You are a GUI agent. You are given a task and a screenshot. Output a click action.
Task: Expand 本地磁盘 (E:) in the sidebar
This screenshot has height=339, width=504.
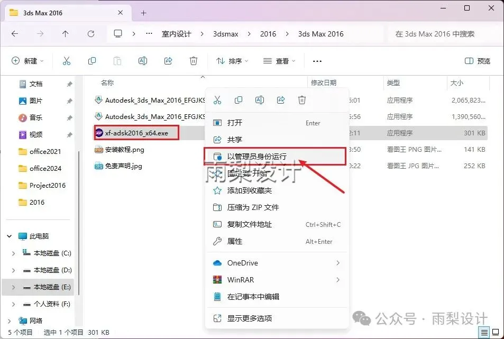point(14,287)
